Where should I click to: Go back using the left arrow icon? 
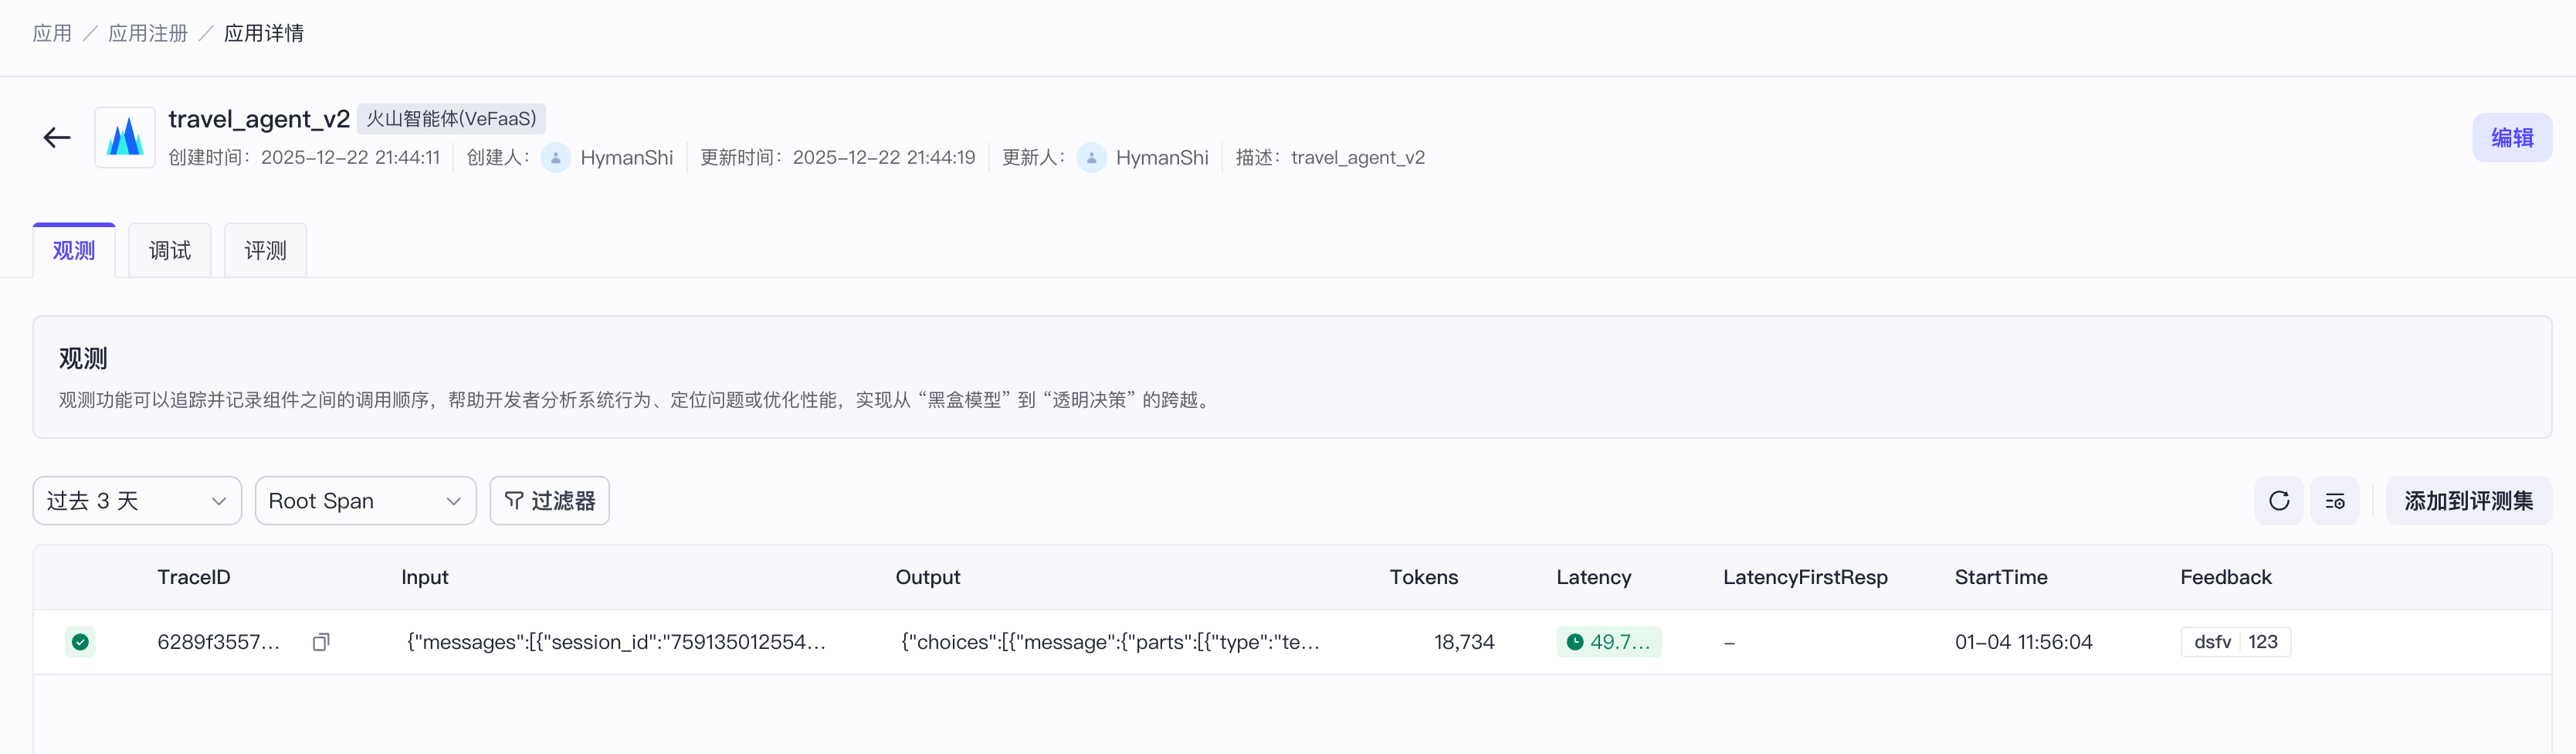(x=57, y=138)
